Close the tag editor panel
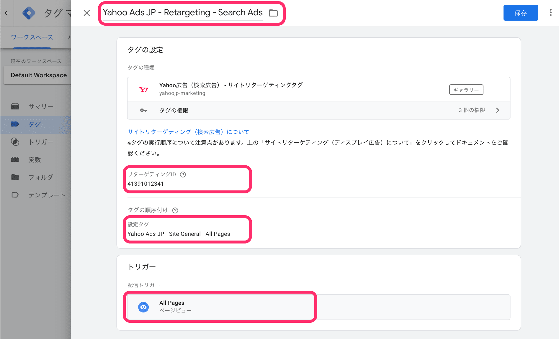This screenshot has width=559, height=339. pyautogui.click(x=87, y=13)
